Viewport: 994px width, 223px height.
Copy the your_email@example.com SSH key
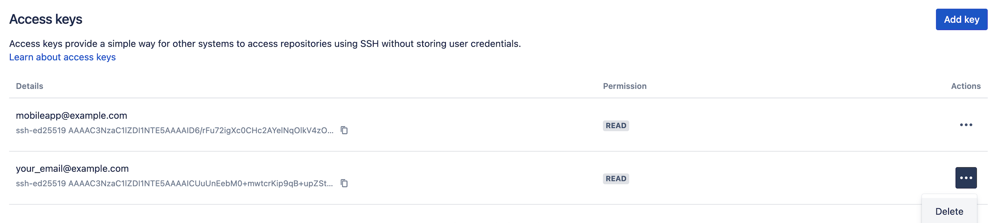(344, 183)
